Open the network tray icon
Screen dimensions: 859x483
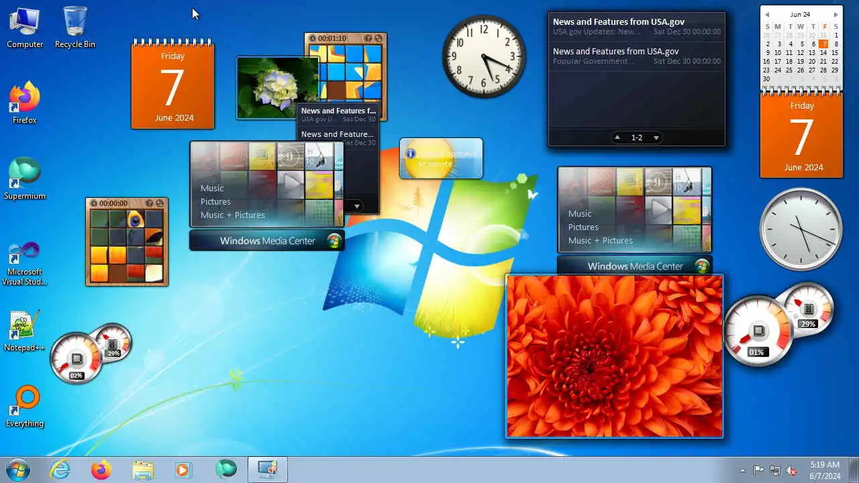coord(775,470)
